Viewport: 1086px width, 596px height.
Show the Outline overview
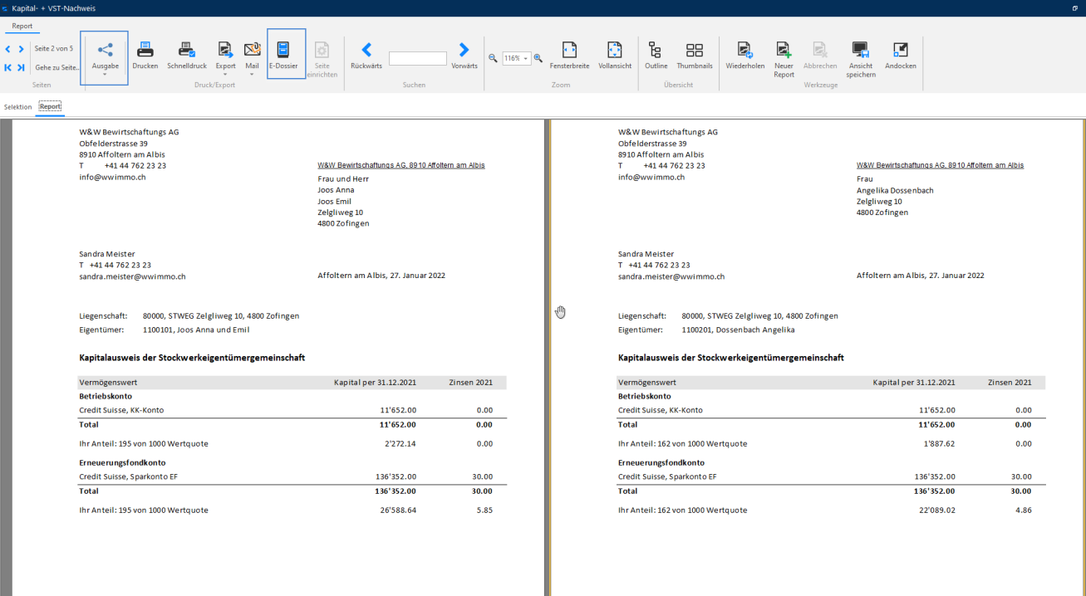pyautogui.click(x=656, y=56)
